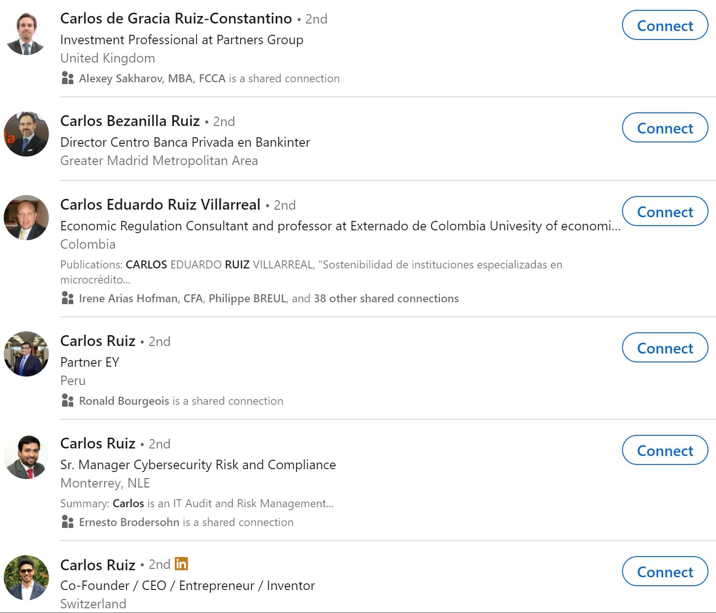Click shared connections icon beside Irene Arias Hofman
This screenshot has width=716, height=613.
point(68,298)
